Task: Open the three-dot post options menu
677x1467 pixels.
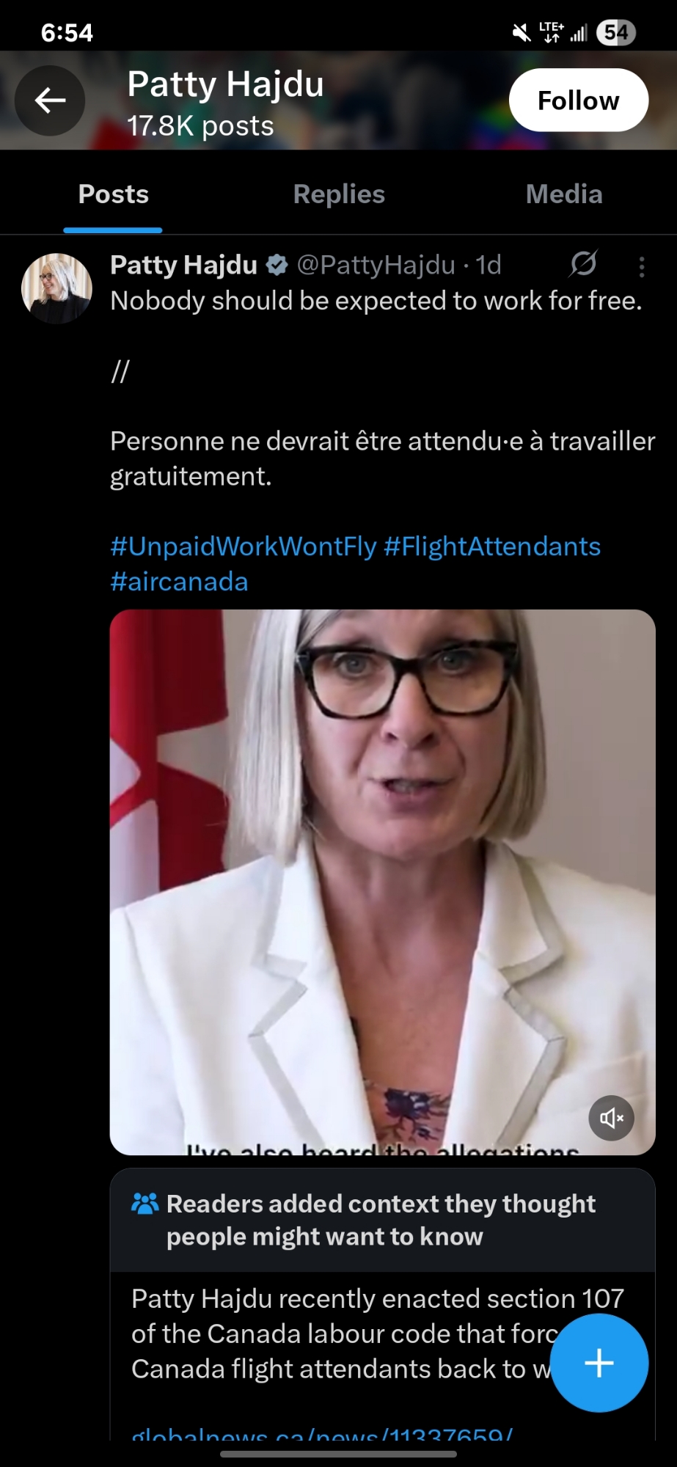Action: 642,266
